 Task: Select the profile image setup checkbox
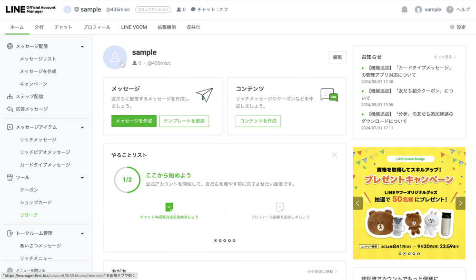(x=280, y=207)
